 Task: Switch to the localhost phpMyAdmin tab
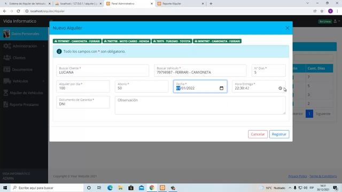(x=79, y=4)
